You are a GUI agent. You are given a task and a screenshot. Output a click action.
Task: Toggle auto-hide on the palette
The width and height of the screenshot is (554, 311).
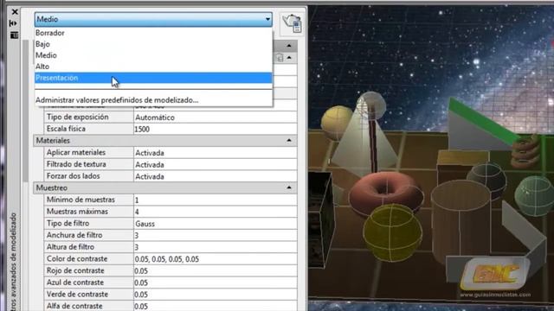tap(14, 23)
